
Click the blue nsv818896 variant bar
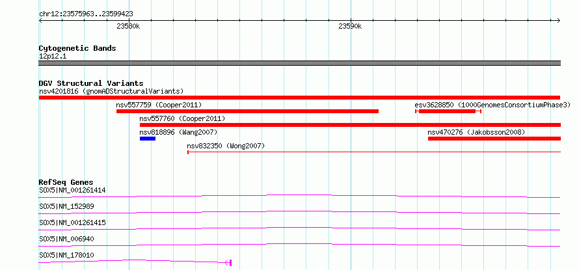[148, 139]
